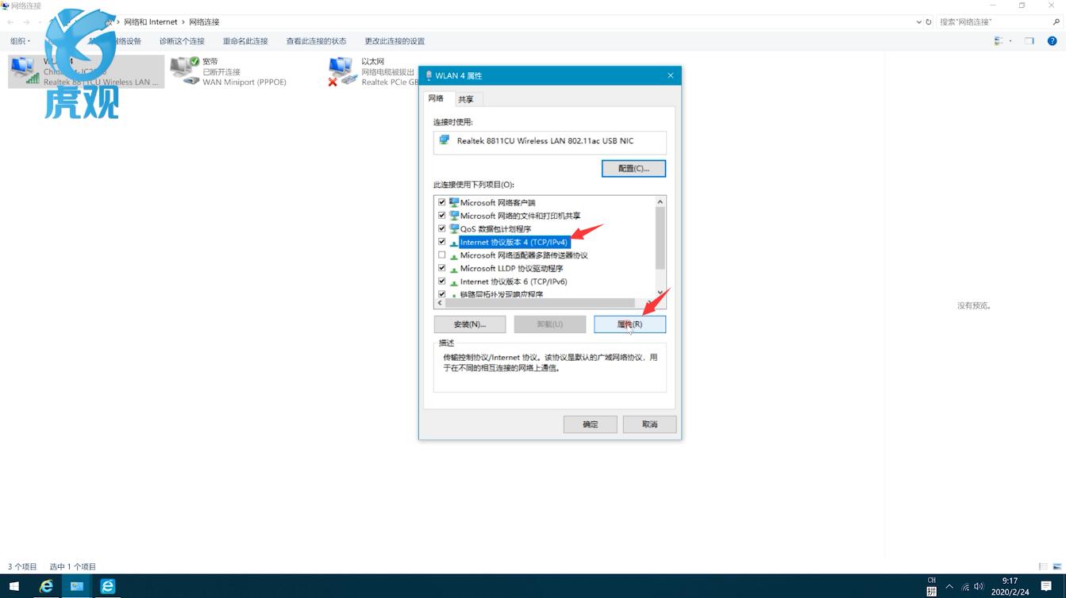The width and height of the screenshot is (1066, 598).
Task: Click QoS 数据包计划程序 item icon
Action: pos(454,228)
